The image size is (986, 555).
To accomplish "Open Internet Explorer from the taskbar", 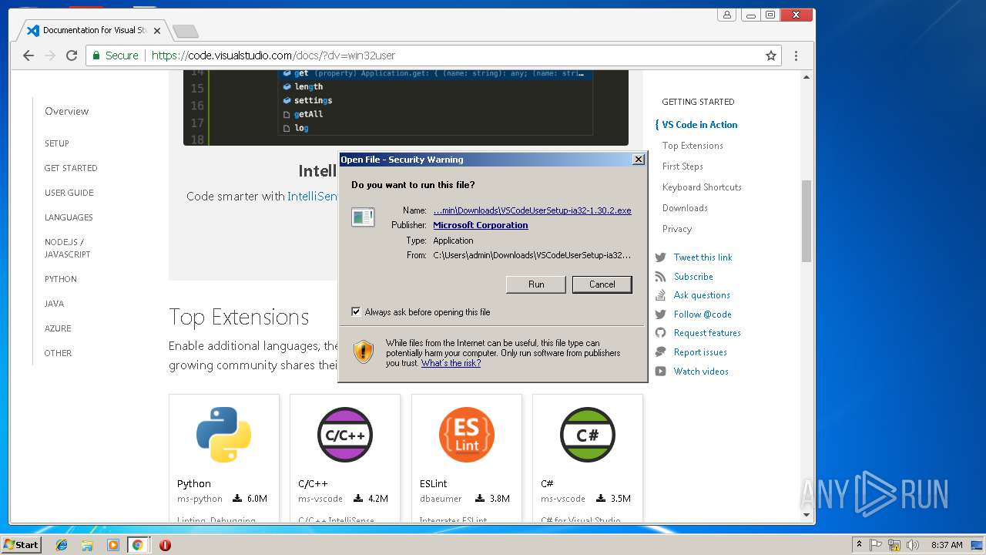I will [62, 545].
